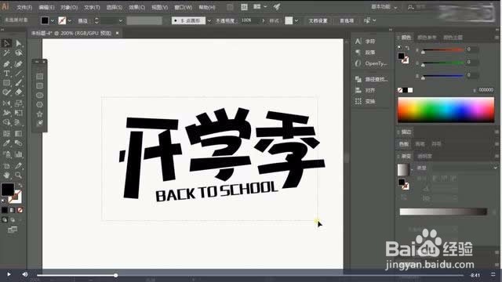Select the Slice tool
The height and width of the screenshot is (282, 502).
[19, 165]
